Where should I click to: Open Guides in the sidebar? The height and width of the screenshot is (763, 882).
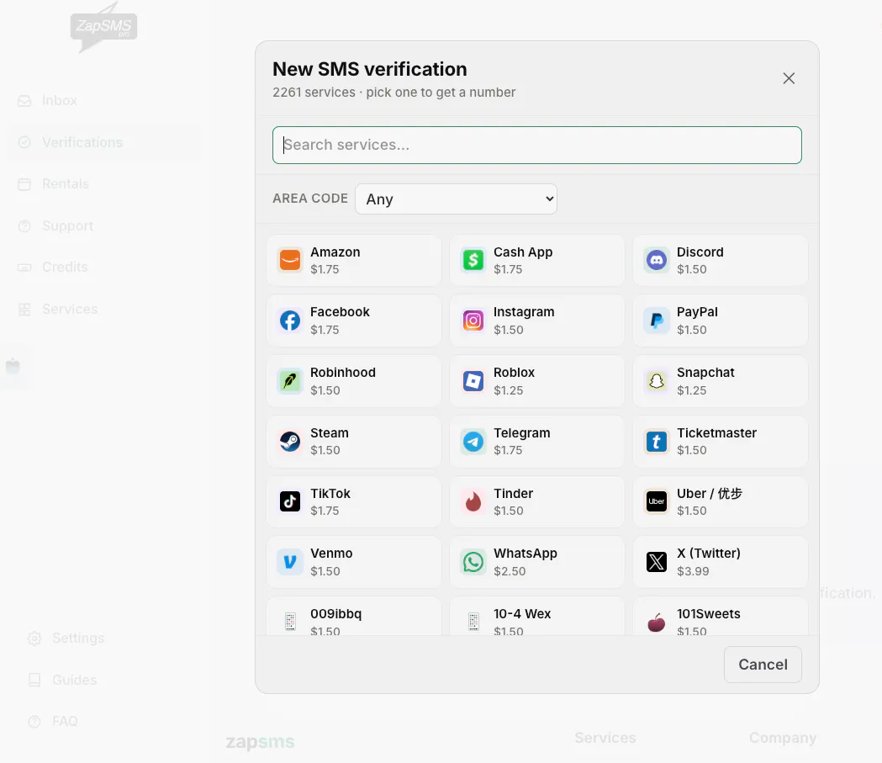[74, 680]
